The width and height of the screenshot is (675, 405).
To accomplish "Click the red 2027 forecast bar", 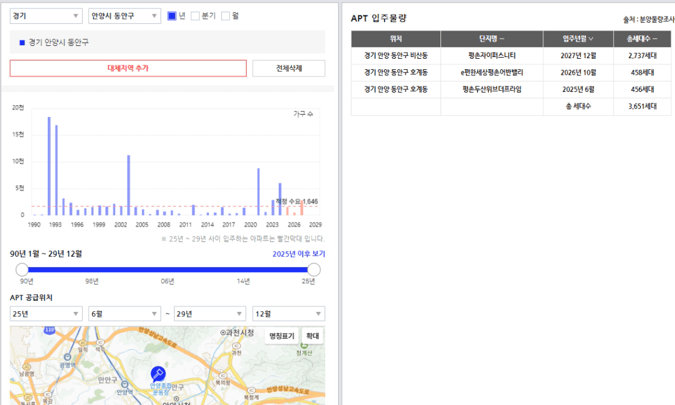I will 302,208.
